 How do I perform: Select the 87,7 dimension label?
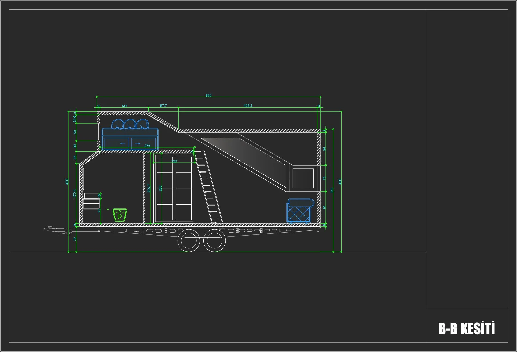163,105
